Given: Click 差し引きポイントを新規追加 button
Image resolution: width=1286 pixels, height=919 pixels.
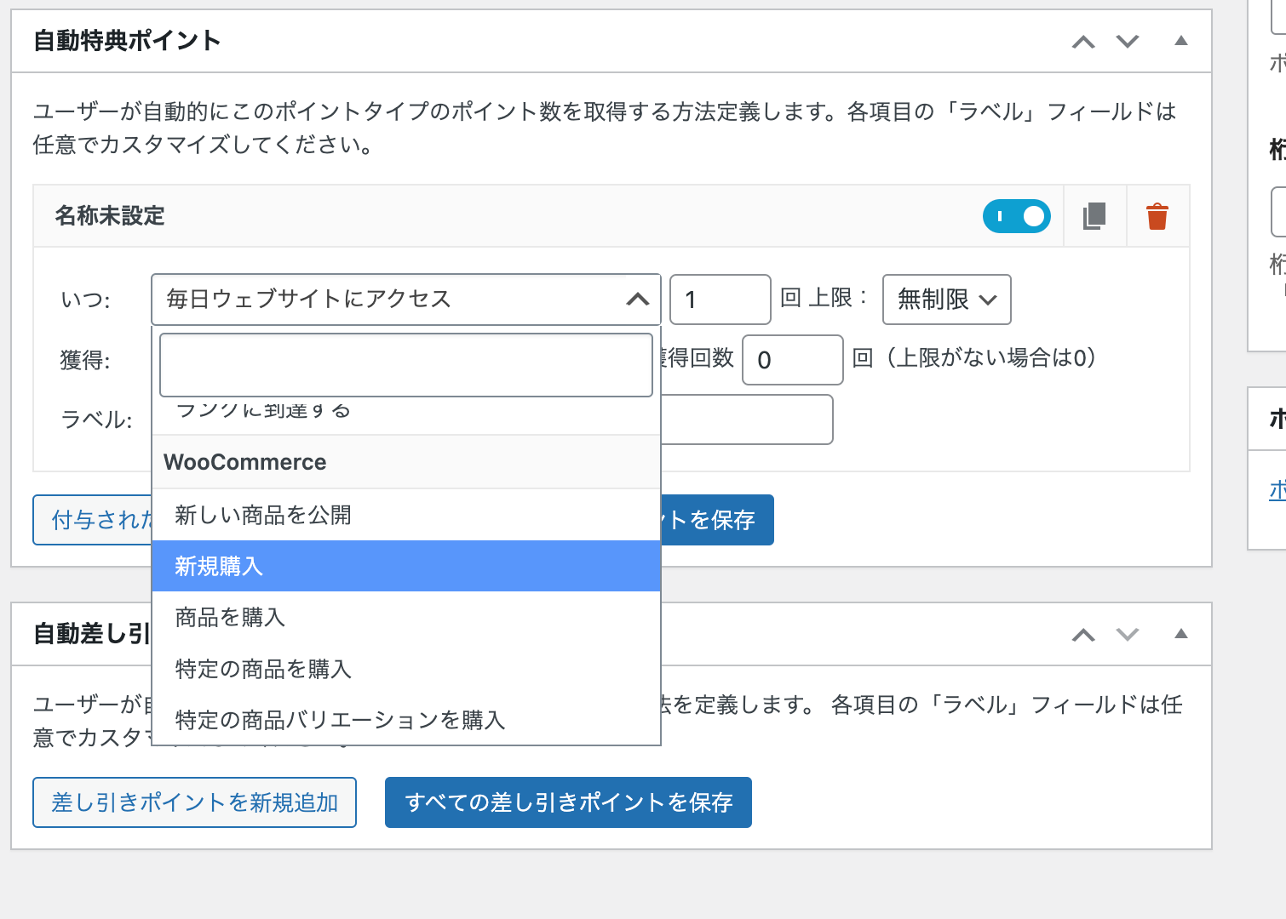Looking at the screenshot, I should (x=194, y=802).
